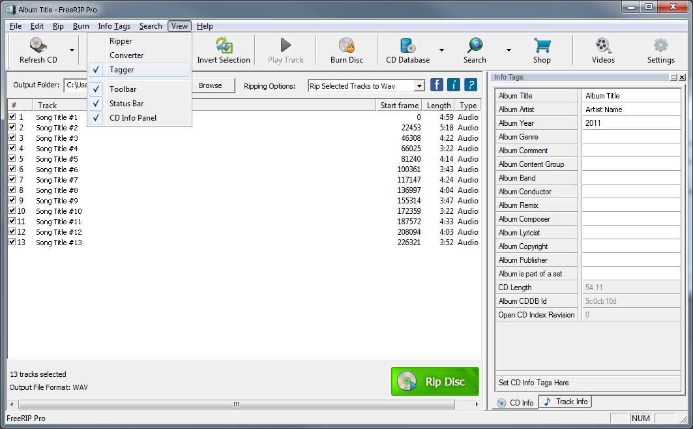
Task: Toggle checkbox for Song Title #2
Action: coord(12,127)
